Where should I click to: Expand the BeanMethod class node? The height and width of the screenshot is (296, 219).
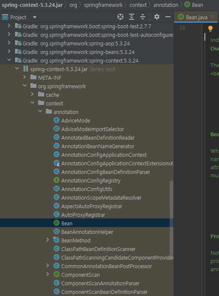point(48,240)
